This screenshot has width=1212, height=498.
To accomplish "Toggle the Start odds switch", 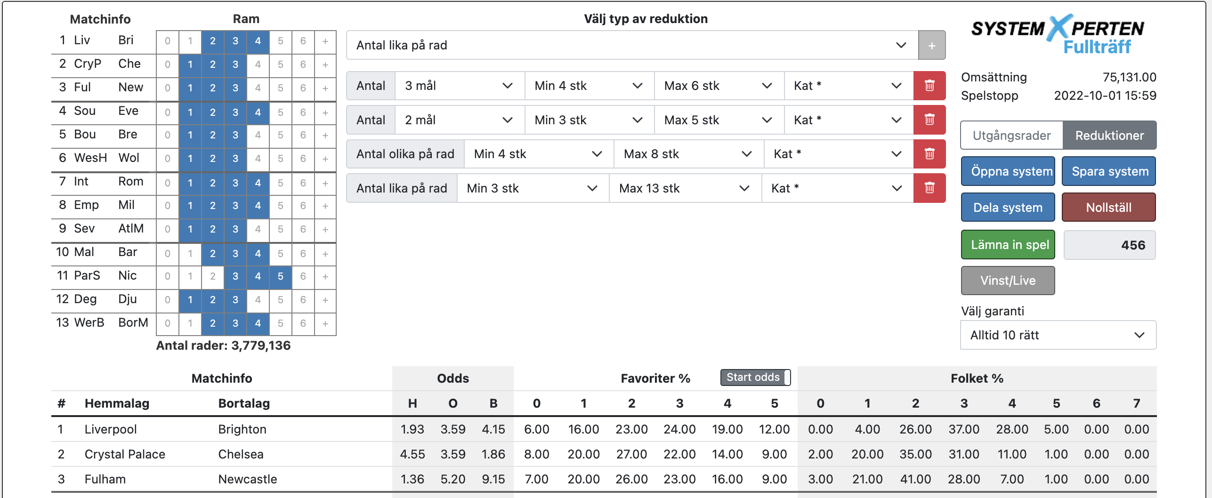I will tap(755, 378).
